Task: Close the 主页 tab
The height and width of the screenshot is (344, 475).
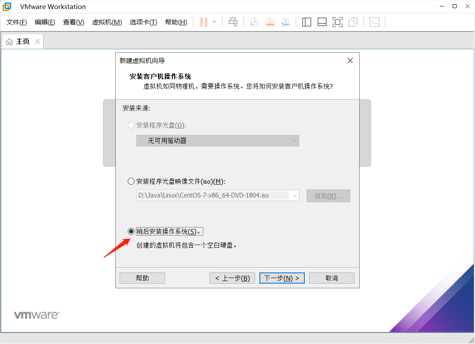Action: coord(38,41)
